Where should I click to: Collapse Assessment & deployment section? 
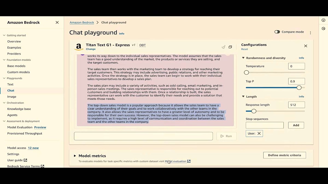point(4,121)
